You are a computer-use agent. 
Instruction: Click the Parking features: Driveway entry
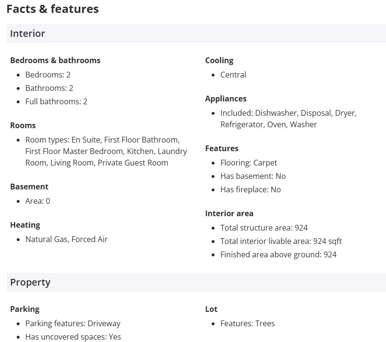point(73,323)
